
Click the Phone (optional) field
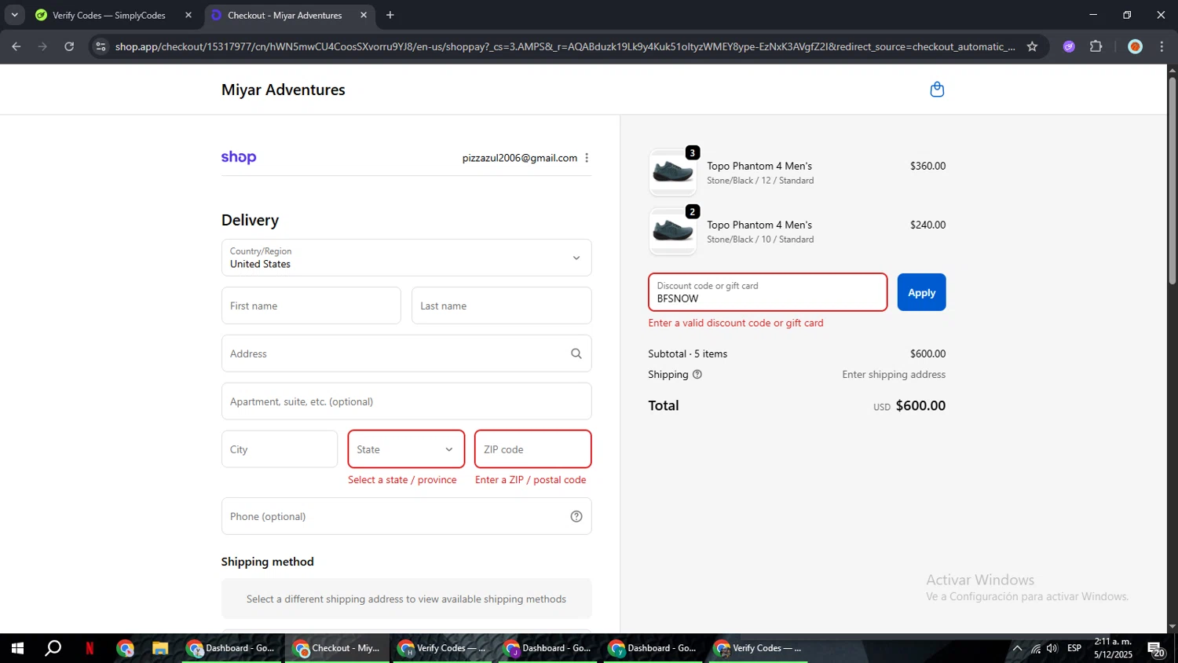coord(406,516)
